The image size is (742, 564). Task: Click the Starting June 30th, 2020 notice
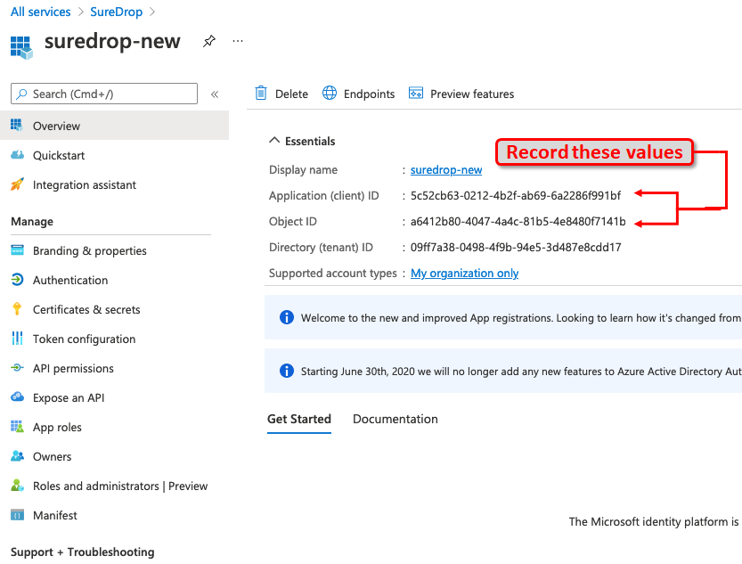503,371
